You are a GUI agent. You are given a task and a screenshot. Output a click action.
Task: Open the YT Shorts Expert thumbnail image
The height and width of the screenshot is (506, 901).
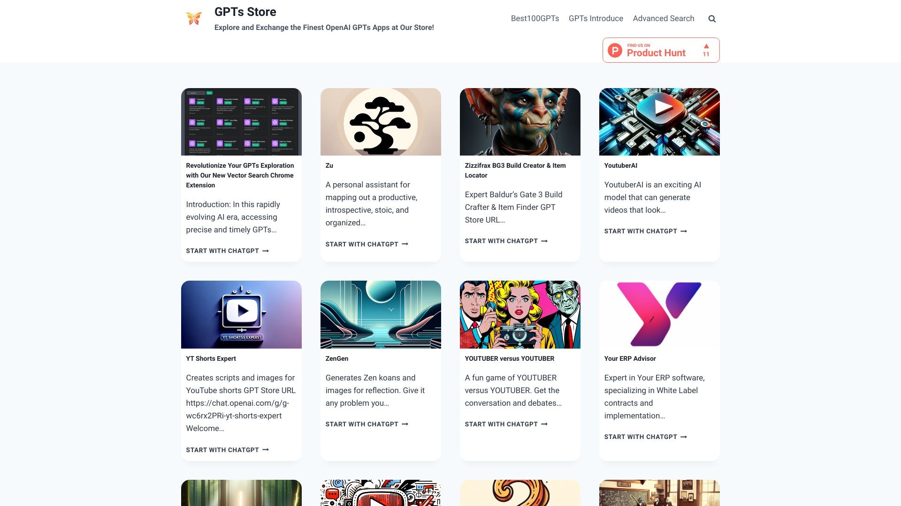point(241,314)
